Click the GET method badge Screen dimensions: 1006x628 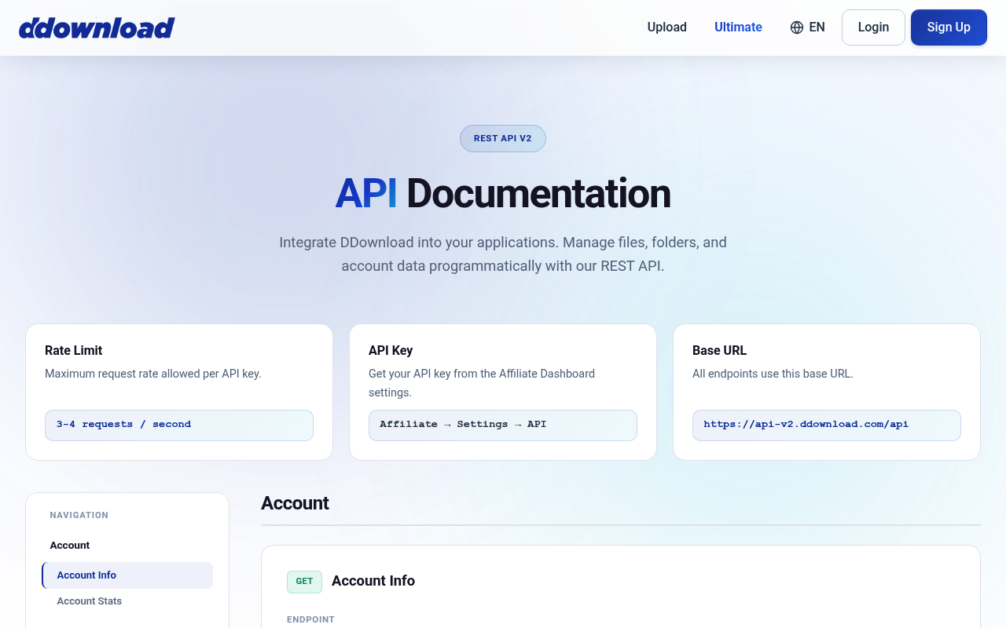tap(304, 582)
